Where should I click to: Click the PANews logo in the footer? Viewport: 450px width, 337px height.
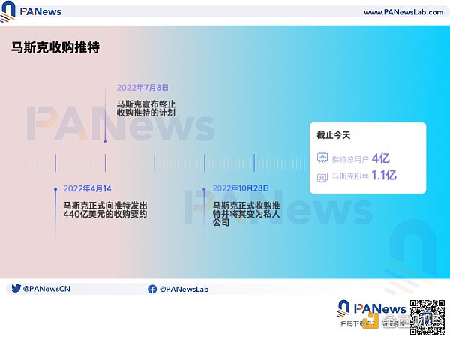pyautogui.click(x=373, y=308)
